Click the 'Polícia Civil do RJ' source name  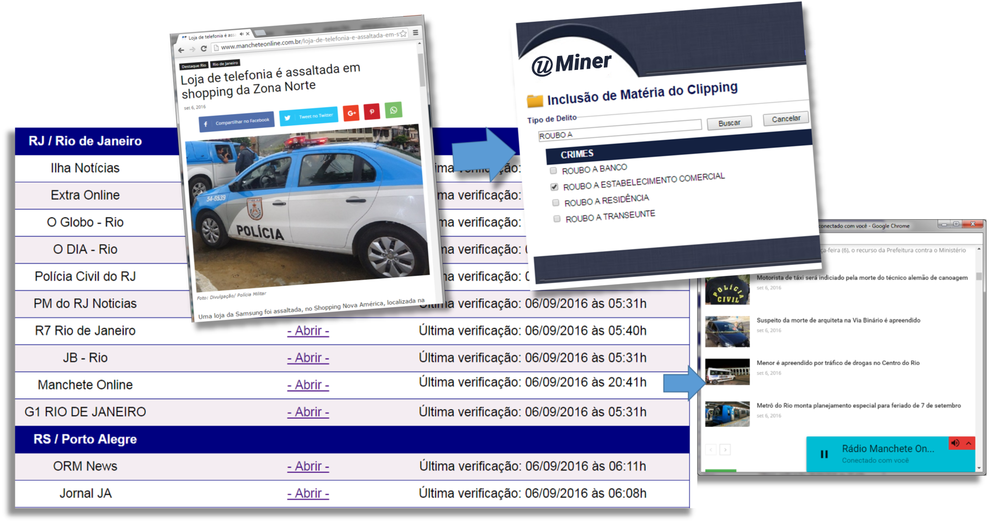click(x=85, y=276)
